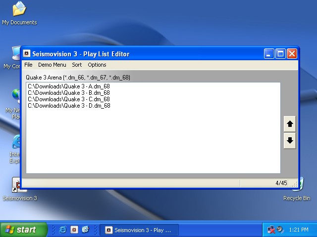Click the volume icon in the system tray

click(x=280, y=230)
